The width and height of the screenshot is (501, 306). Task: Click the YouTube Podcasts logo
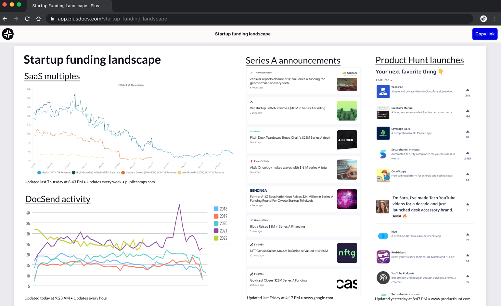tap(383, 278)
